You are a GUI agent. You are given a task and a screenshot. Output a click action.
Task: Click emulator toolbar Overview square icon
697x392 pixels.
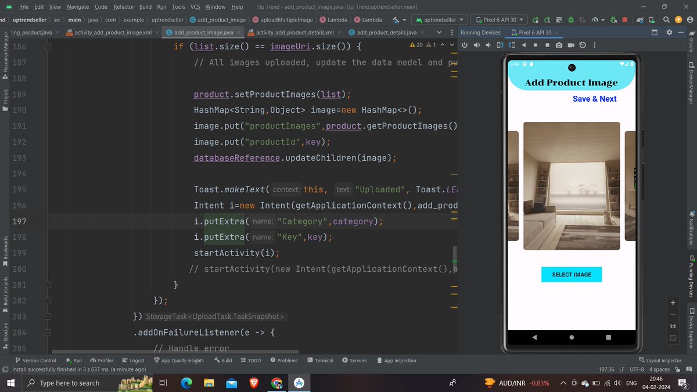547,45
